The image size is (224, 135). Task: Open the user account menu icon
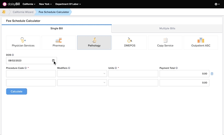pyautogui.click(x=217, y=4)
